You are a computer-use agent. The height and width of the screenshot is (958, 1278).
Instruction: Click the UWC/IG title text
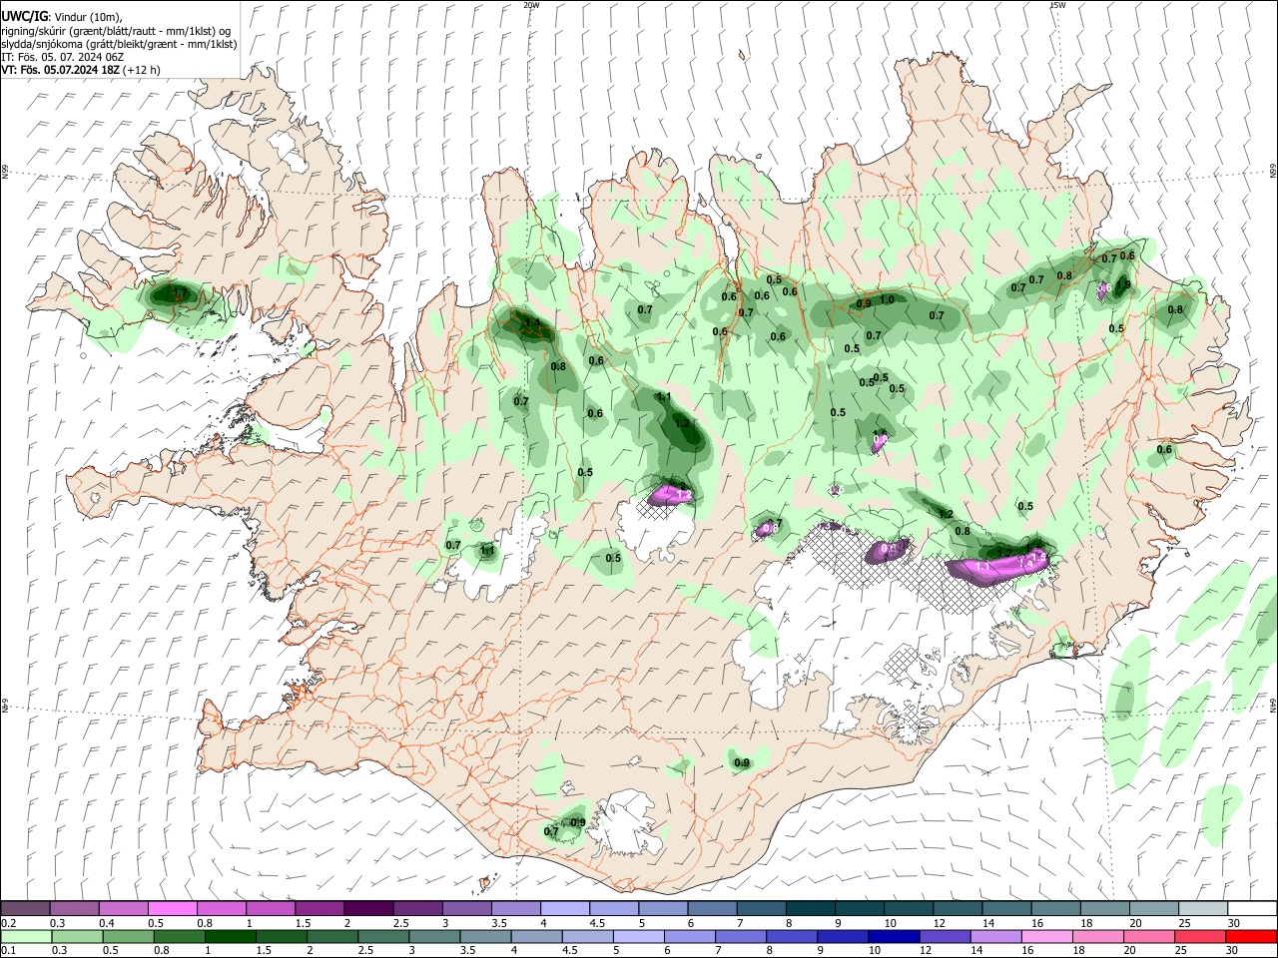click(x=24, y=17)
